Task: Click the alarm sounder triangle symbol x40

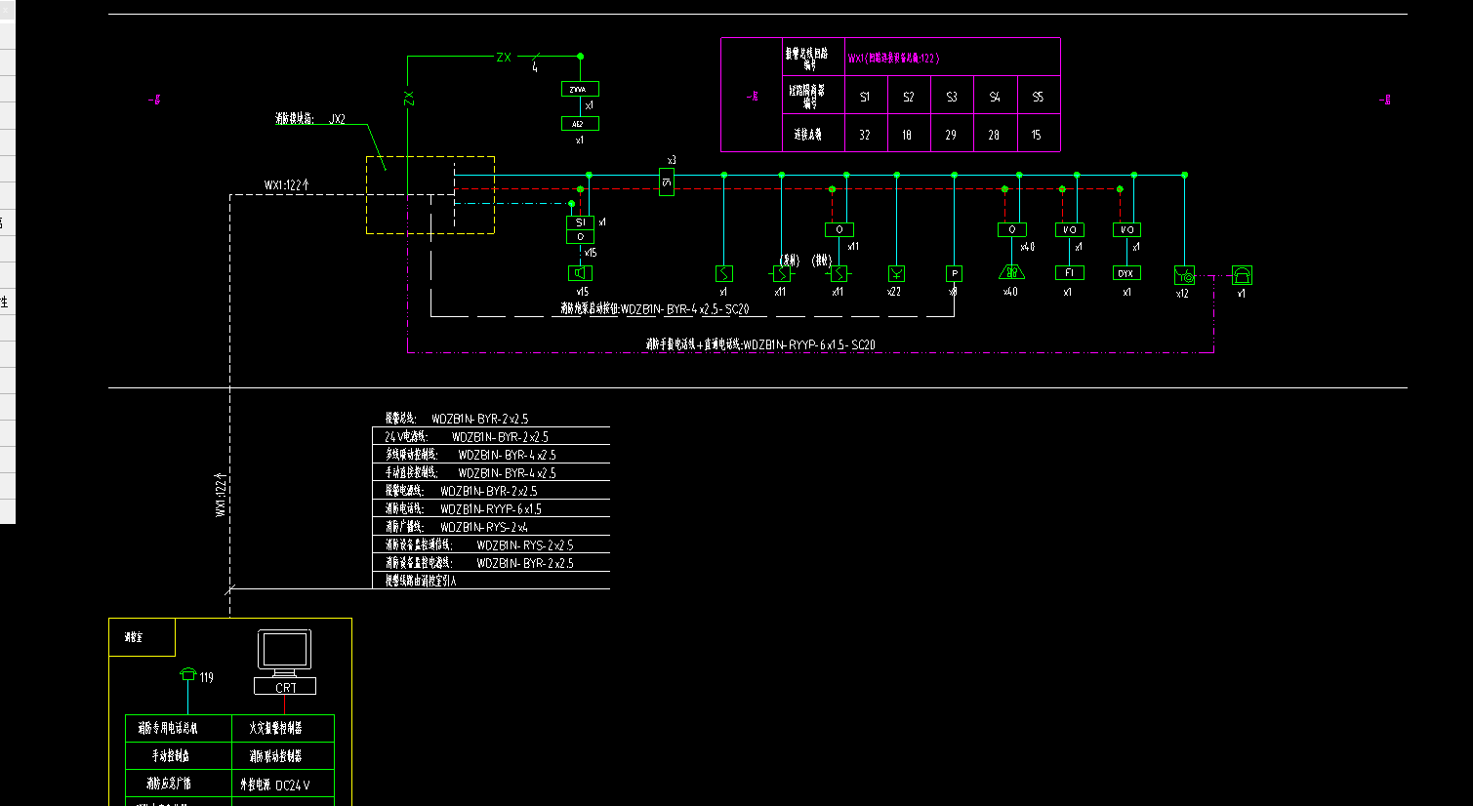Action: point(1011,272)
